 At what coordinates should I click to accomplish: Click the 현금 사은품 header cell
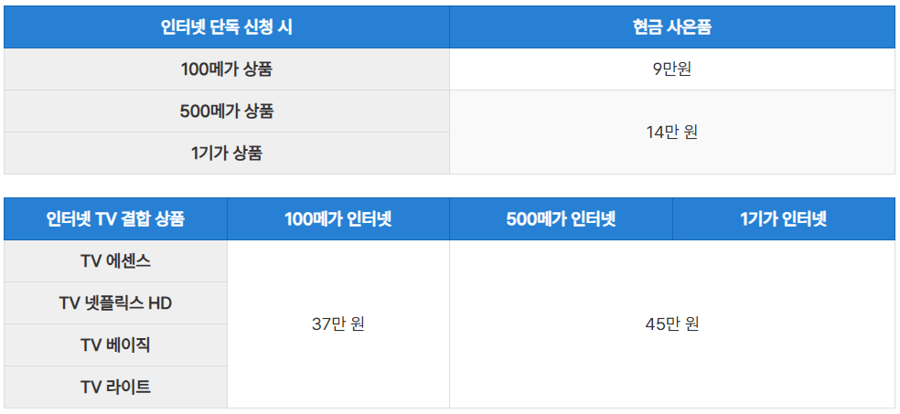pyautogui.click(x=672, y=27)
